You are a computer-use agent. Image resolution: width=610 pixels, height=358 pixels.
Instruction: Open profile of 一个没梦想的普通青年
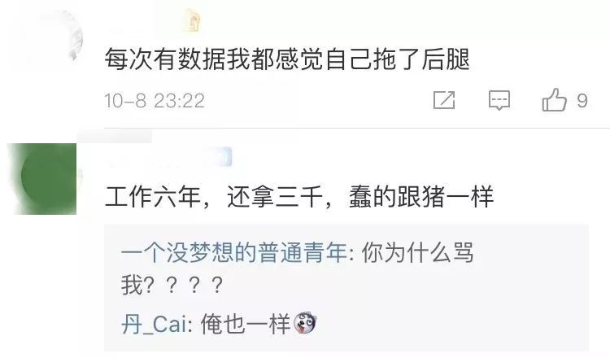pyautogui.click(x=234, y=252)
